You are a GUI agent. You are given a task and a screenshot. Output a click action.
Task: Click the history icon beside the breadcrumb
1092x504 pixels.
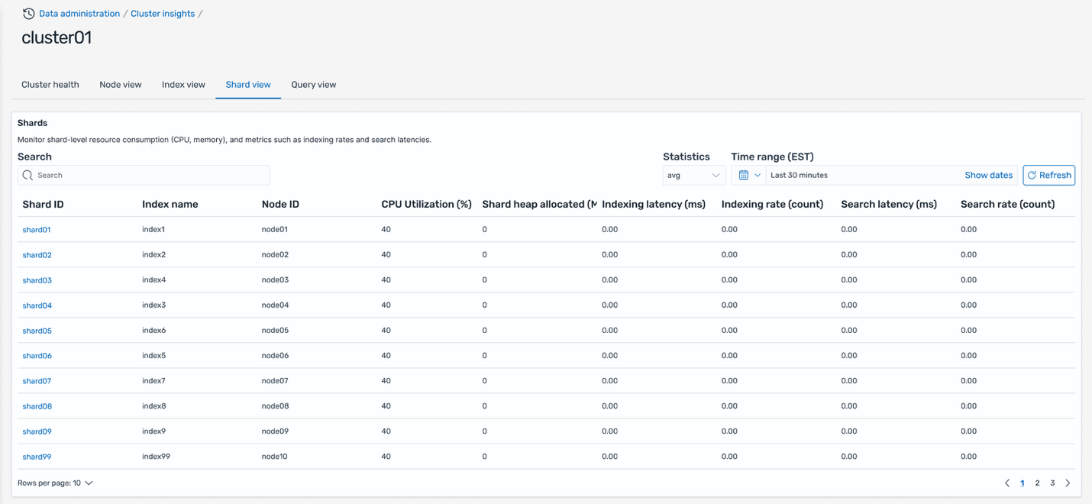click(28, 14)
